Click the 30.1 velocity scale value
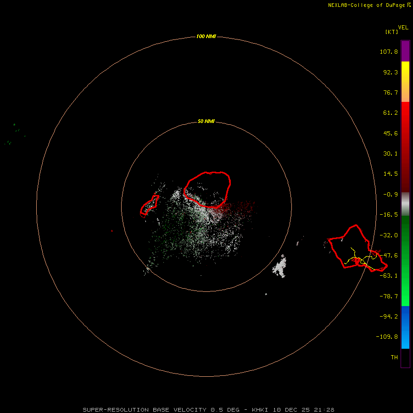The image size is (413, 413). (391, 154)
